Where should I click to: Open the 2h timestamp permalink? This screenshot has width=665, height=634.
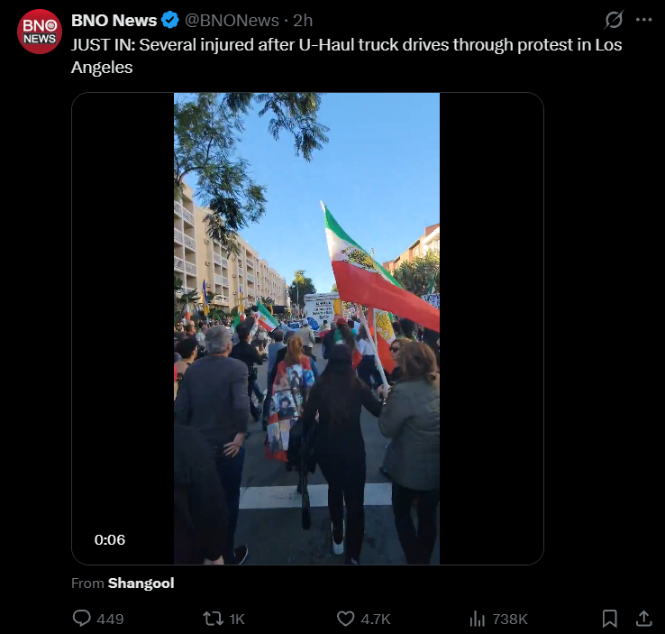[x=303, y=21]
